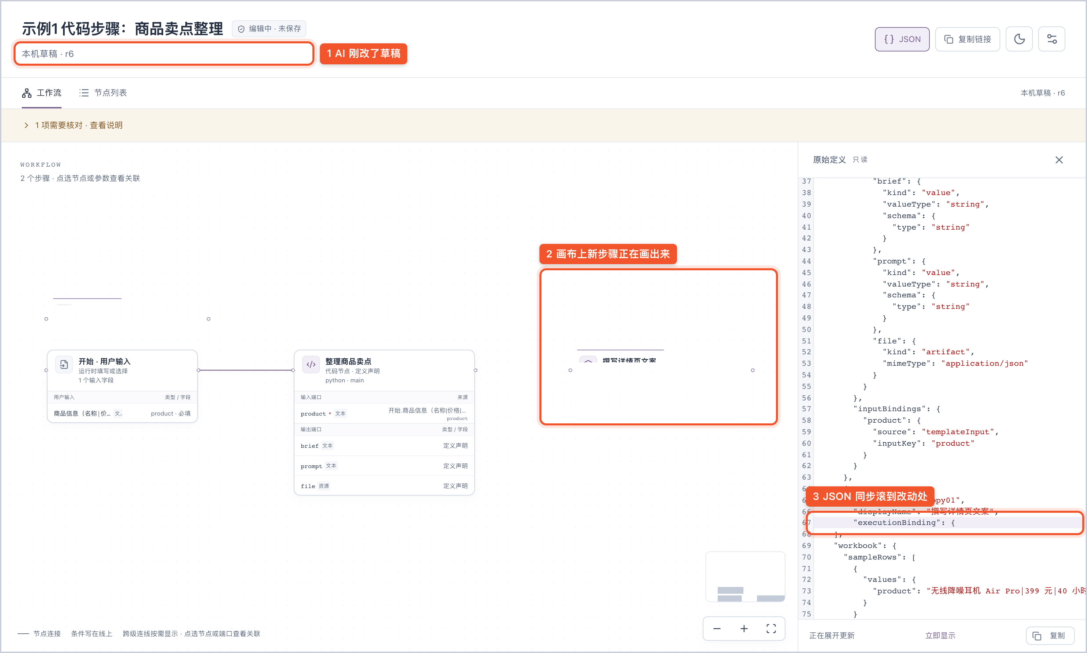The width and height of the screenshot is (1087, 653).
Task: Click the 开始·用户输入 node title
Action: point(104,361)
